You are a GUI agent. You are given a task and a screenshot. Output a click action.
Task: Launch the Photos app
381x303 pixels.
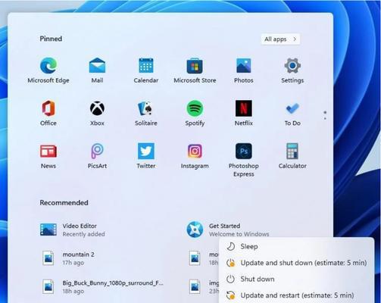243,70
